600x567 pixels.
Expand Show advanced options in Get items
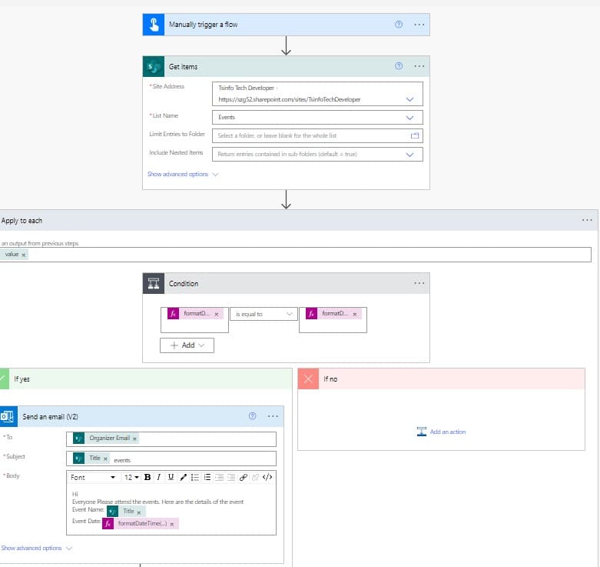tap(183, 175)
